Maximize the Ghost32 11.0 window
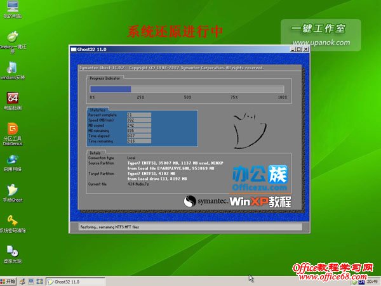Screen dimensions: 381x286 299,49
